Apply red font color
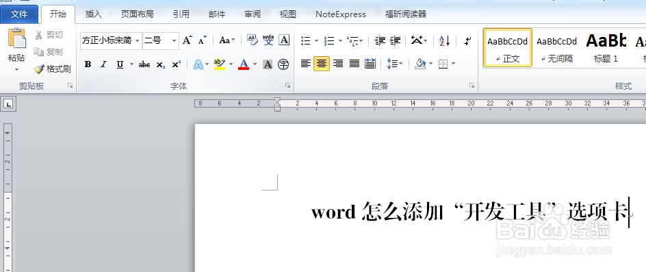The width and height of the screenshot is (646, 272). (244, 64)
